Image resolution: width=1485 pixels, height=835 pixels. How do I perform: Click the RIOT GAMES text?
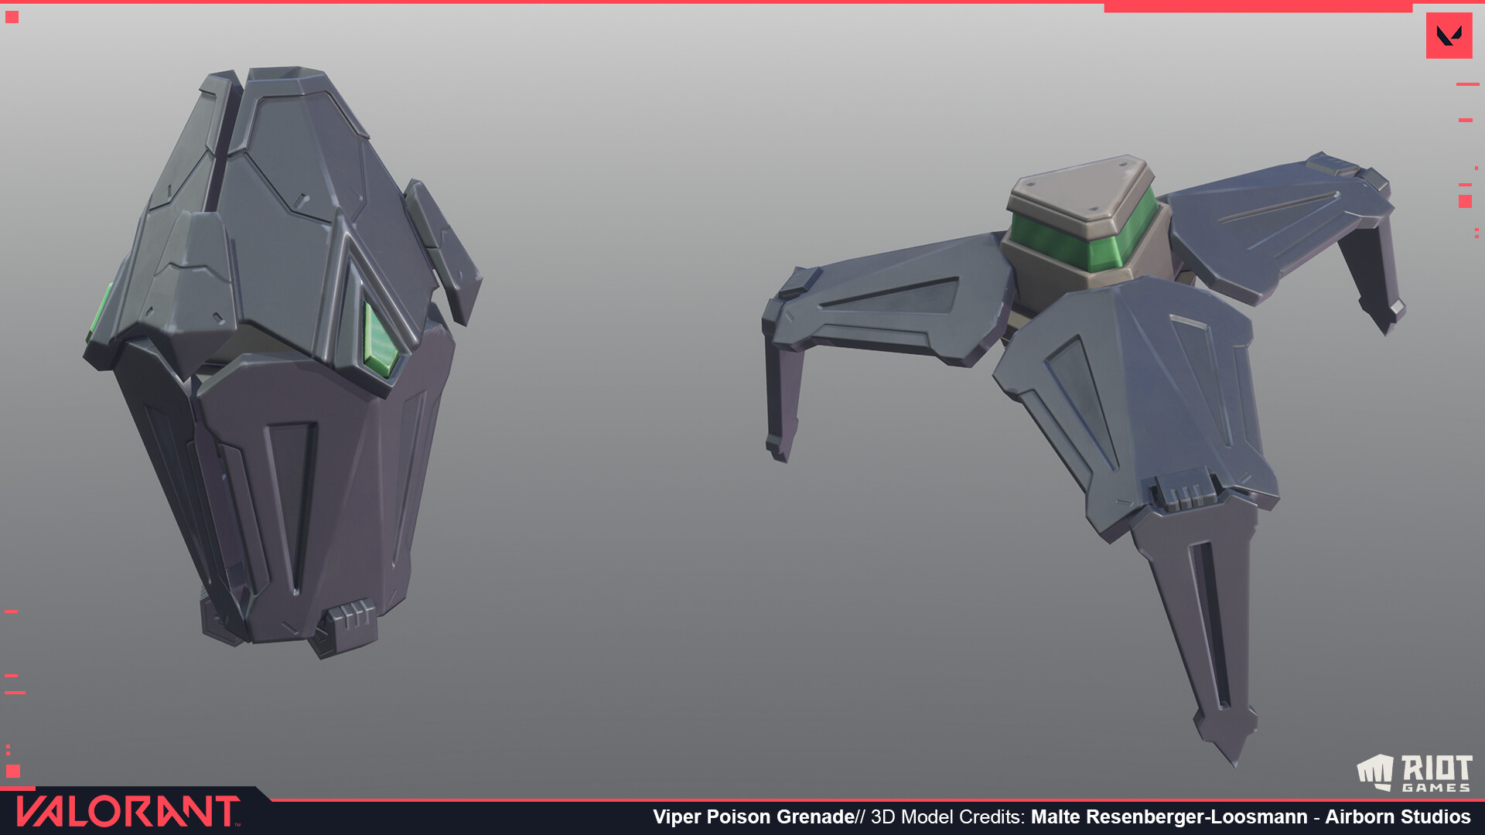pyautogui.click(x=1436, y=774)
